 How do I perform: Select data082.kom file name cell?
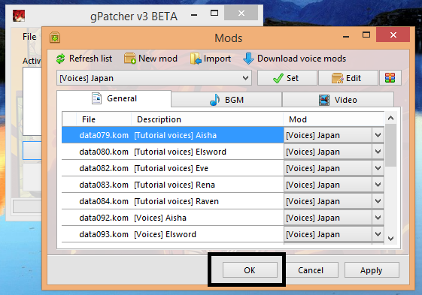pyautogui.click(x=104, y=168)
